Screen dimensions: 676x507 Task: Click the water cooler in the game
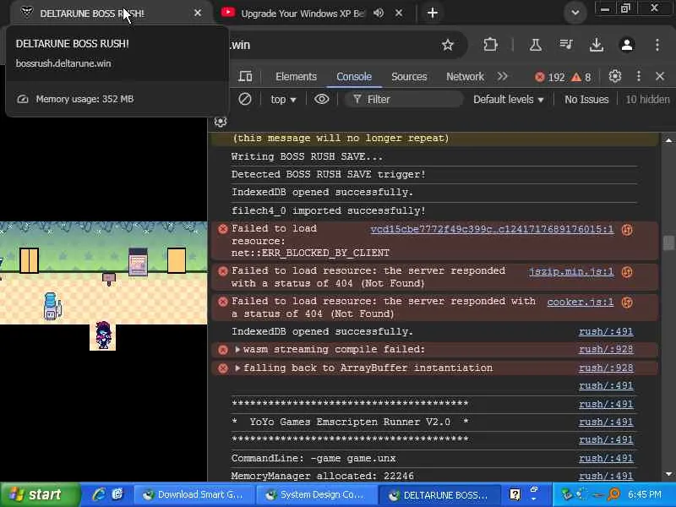[52, 306]
